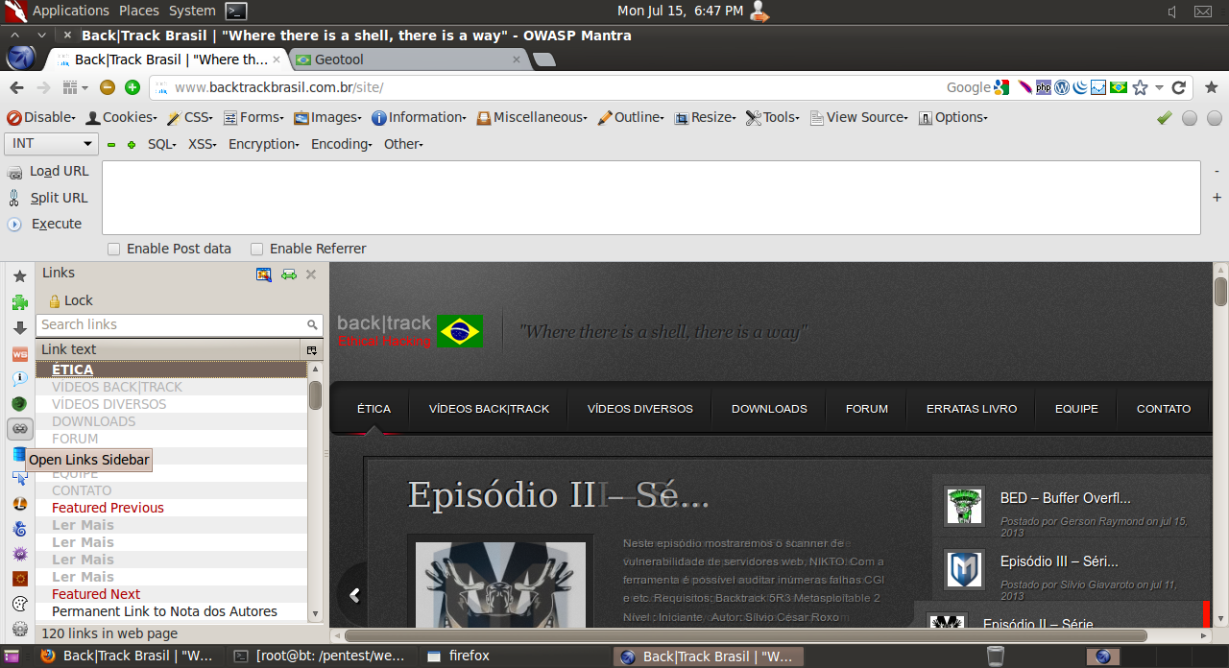Expand the CSS toolbar menu
Image resolution: width=1229 pixels, height=668 pixels.
[190, 117]
